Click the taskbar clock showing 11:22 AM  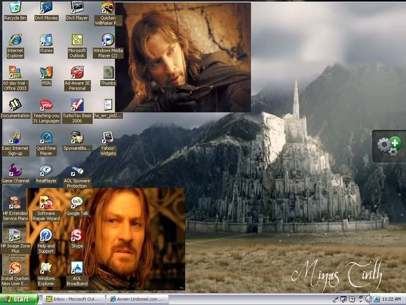pyautogui.click(x=391, y=299)
